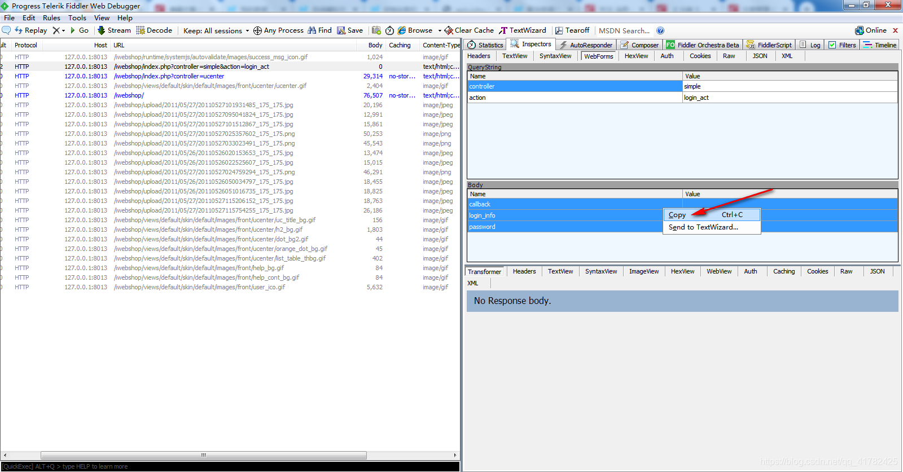903x472 pixels.
Task: Click the blue help question icon
Action: click(660, 30)
